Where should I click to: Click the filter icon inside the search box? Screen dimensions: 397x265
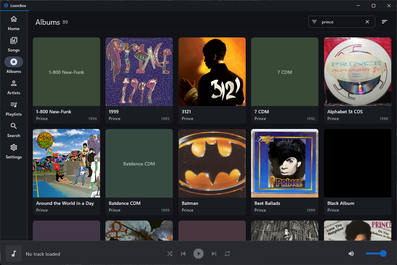[314, 22]
